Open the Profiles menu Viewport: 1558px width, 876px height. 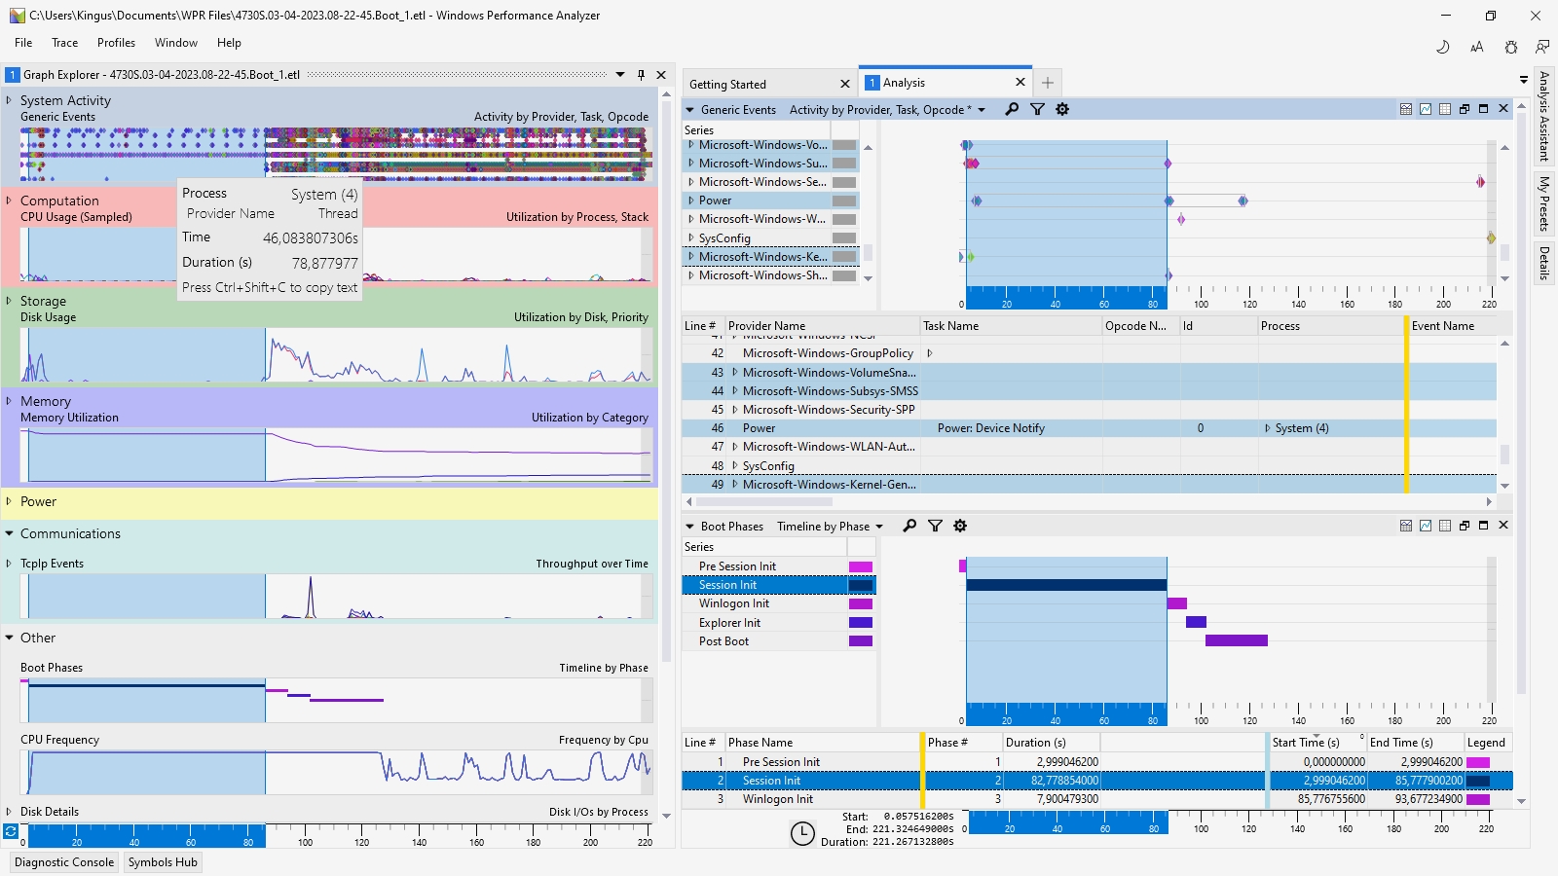click(116, 43)
